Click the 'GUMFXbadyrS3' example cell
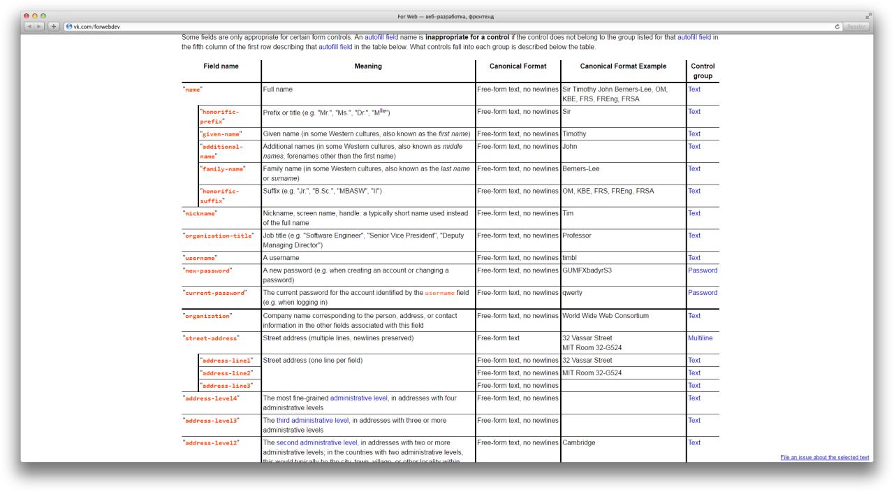This screenshot has height=492, width=894. (x=623, y=275)
